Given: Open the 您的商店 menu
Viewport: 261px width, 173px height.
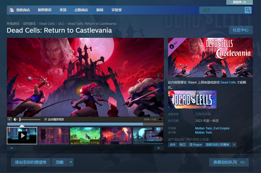Looking at the screenshot, I should pyautogui.click(x=23, y=10).
